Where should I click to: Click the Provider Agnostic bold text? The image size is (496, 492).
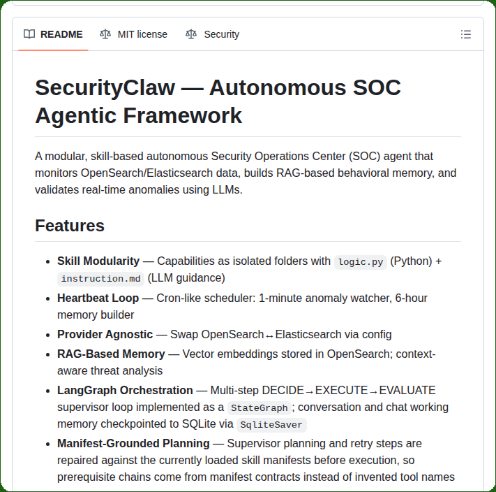(105, 335)
